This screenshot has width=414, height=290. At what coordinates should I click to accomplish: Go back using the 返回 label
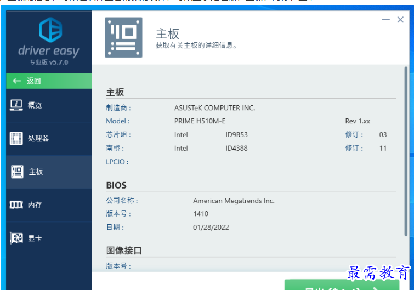coord(34,81)
